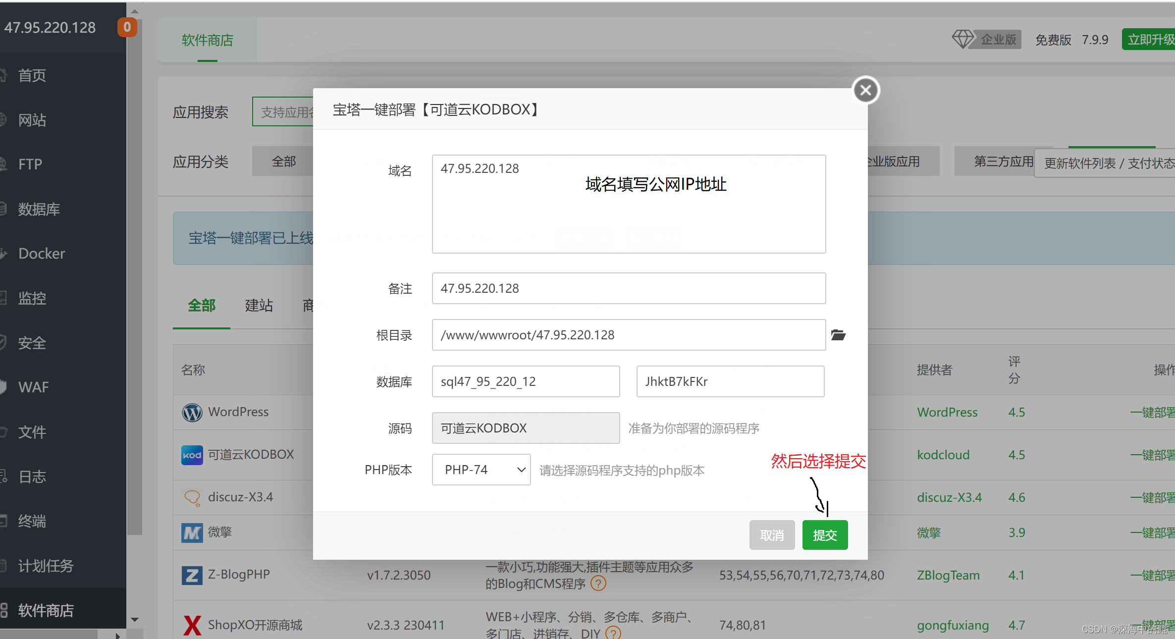
Task: Click the notification badge showing 0
Action: [127, 27]
